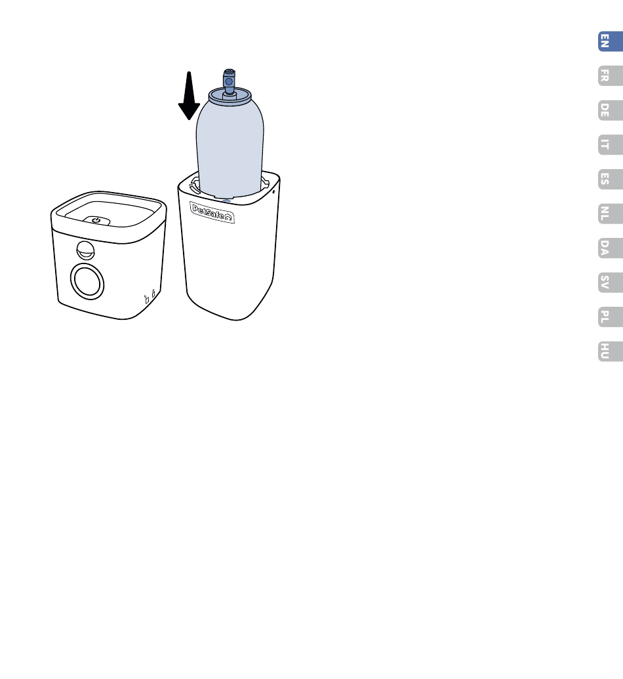
Task: Select the EN language tab
Action: 611,41
